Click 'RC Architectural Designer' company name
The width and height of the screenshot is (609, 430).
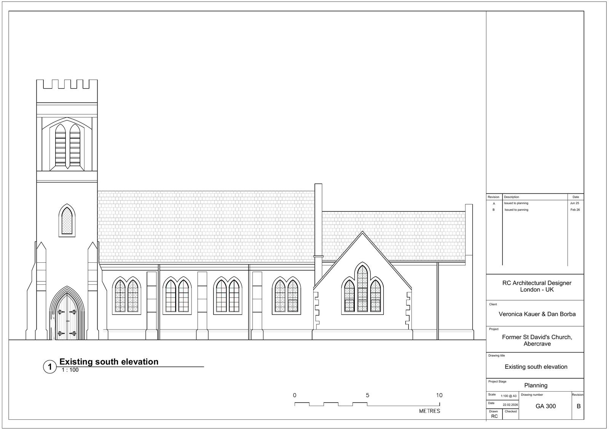[x=536, y=283]
